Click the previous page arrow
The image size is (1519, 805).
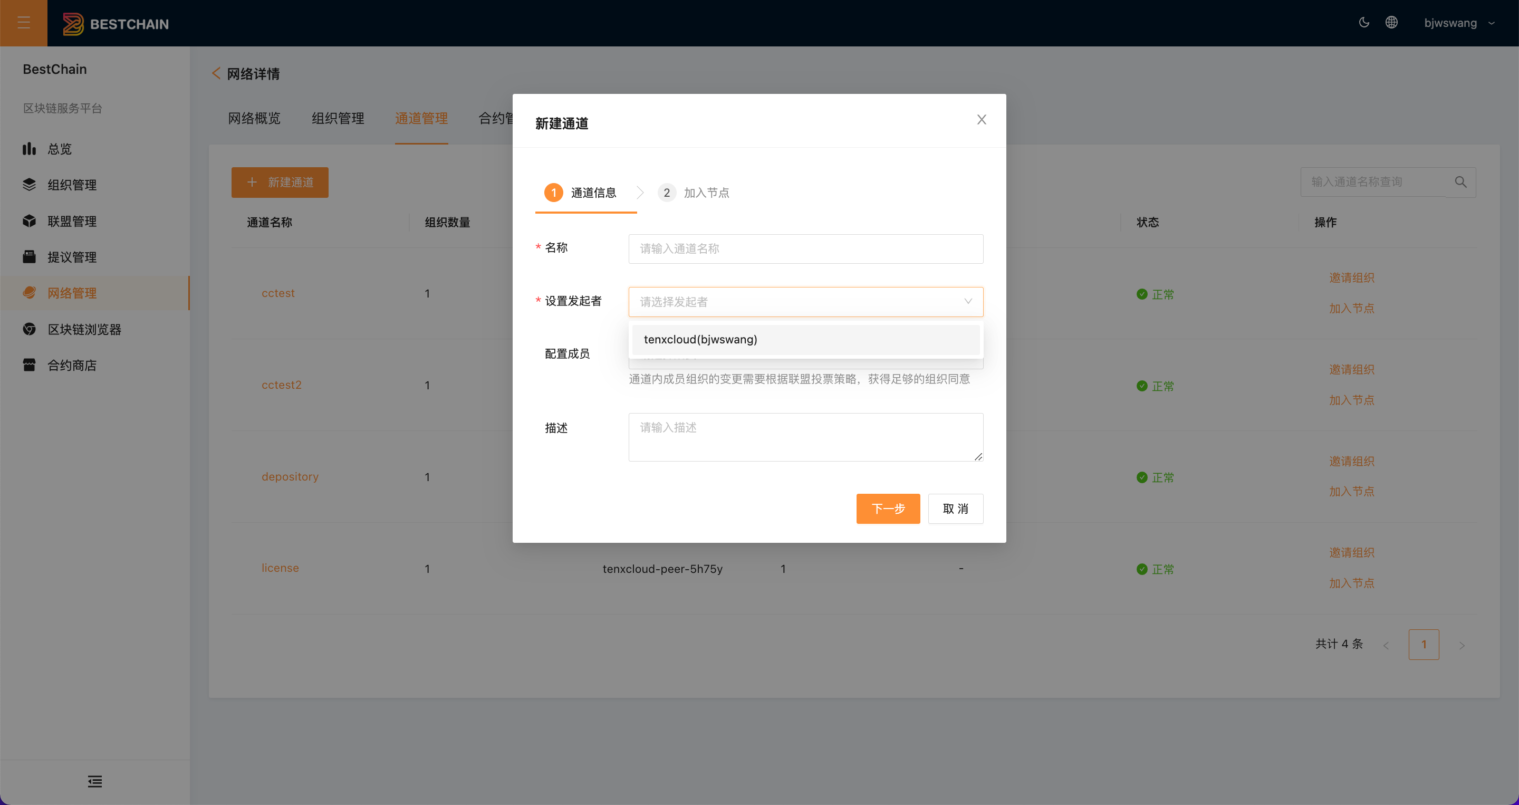point(1386,645)
